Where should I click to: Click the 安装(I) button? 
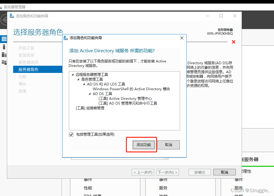click(x=200, y=172)
